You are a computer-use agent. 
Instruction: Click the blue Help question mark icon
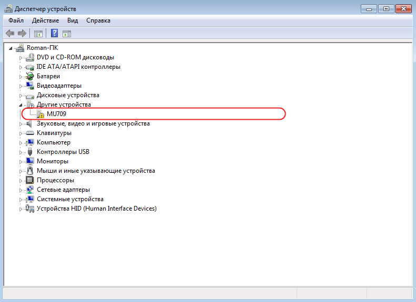(54, 34)
